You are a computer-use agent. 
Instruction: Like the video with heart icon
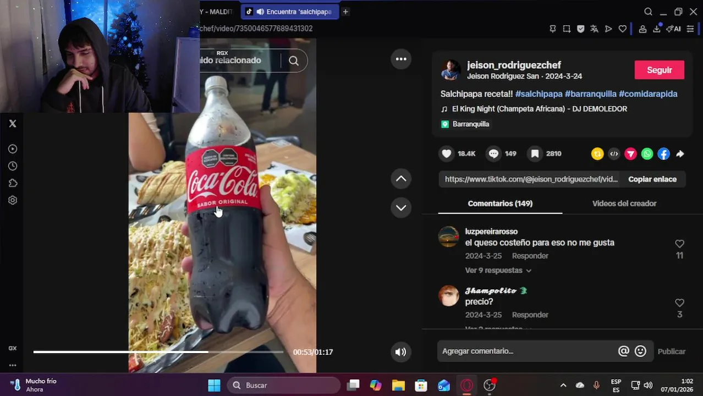tap(447, 154)
